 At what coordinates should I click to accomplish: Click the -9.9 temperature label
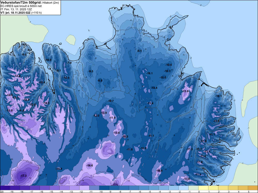[x=100, y=81]
